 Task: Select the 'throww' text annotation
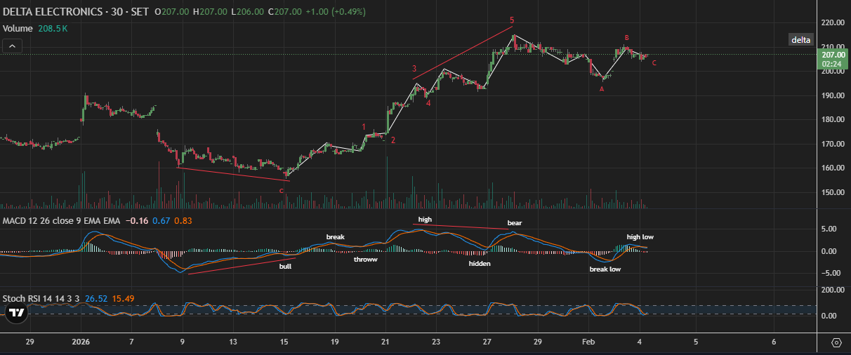click(x=365, y=260)
